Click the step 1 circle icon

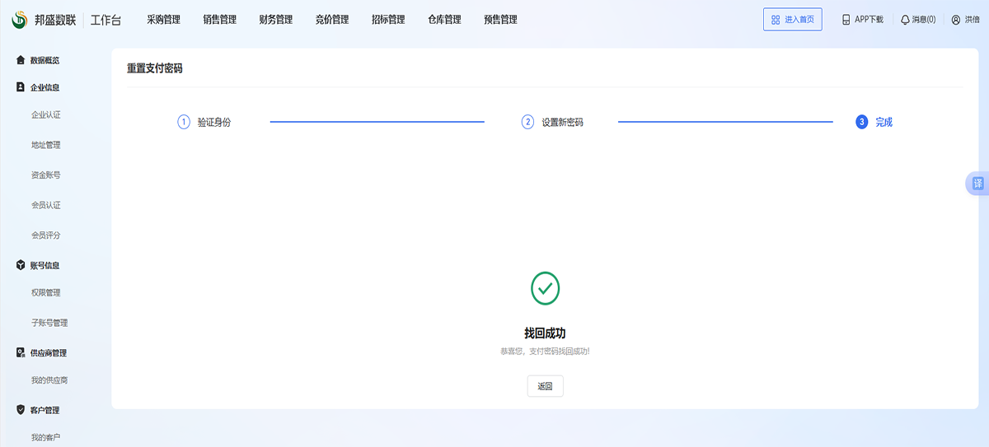184,122
